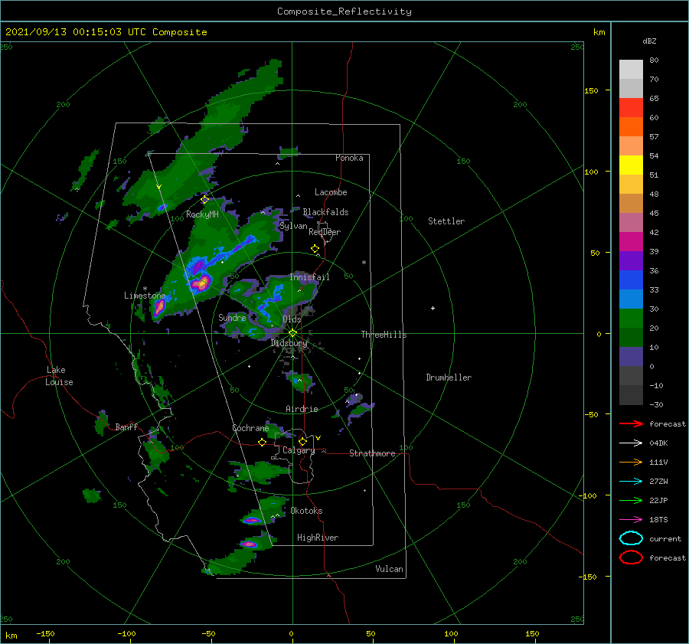Click the cyan current ellipse icon
The height and width of the screenshot is (644, 689).
(x=631, y=538)
